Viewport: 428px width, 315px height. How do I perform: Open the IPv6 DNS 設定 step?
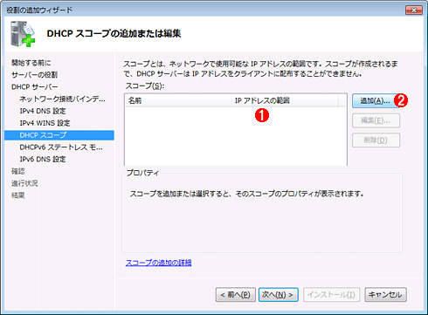(43, 160)
